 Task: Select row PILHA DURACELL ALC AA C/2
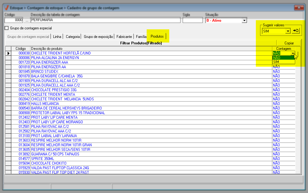coord(150,81)
